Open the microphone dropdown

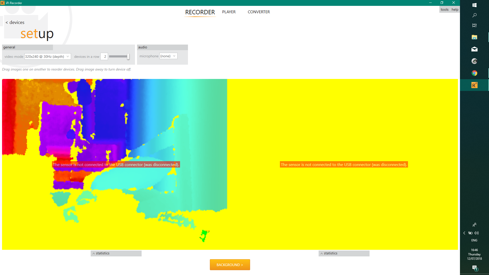click(168, 56)
